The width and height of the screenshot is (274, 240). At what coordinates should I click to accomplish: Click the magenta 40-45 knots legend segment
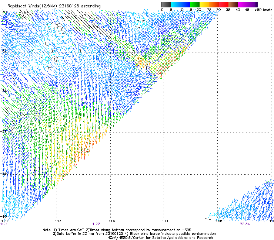tap(243, 4)
